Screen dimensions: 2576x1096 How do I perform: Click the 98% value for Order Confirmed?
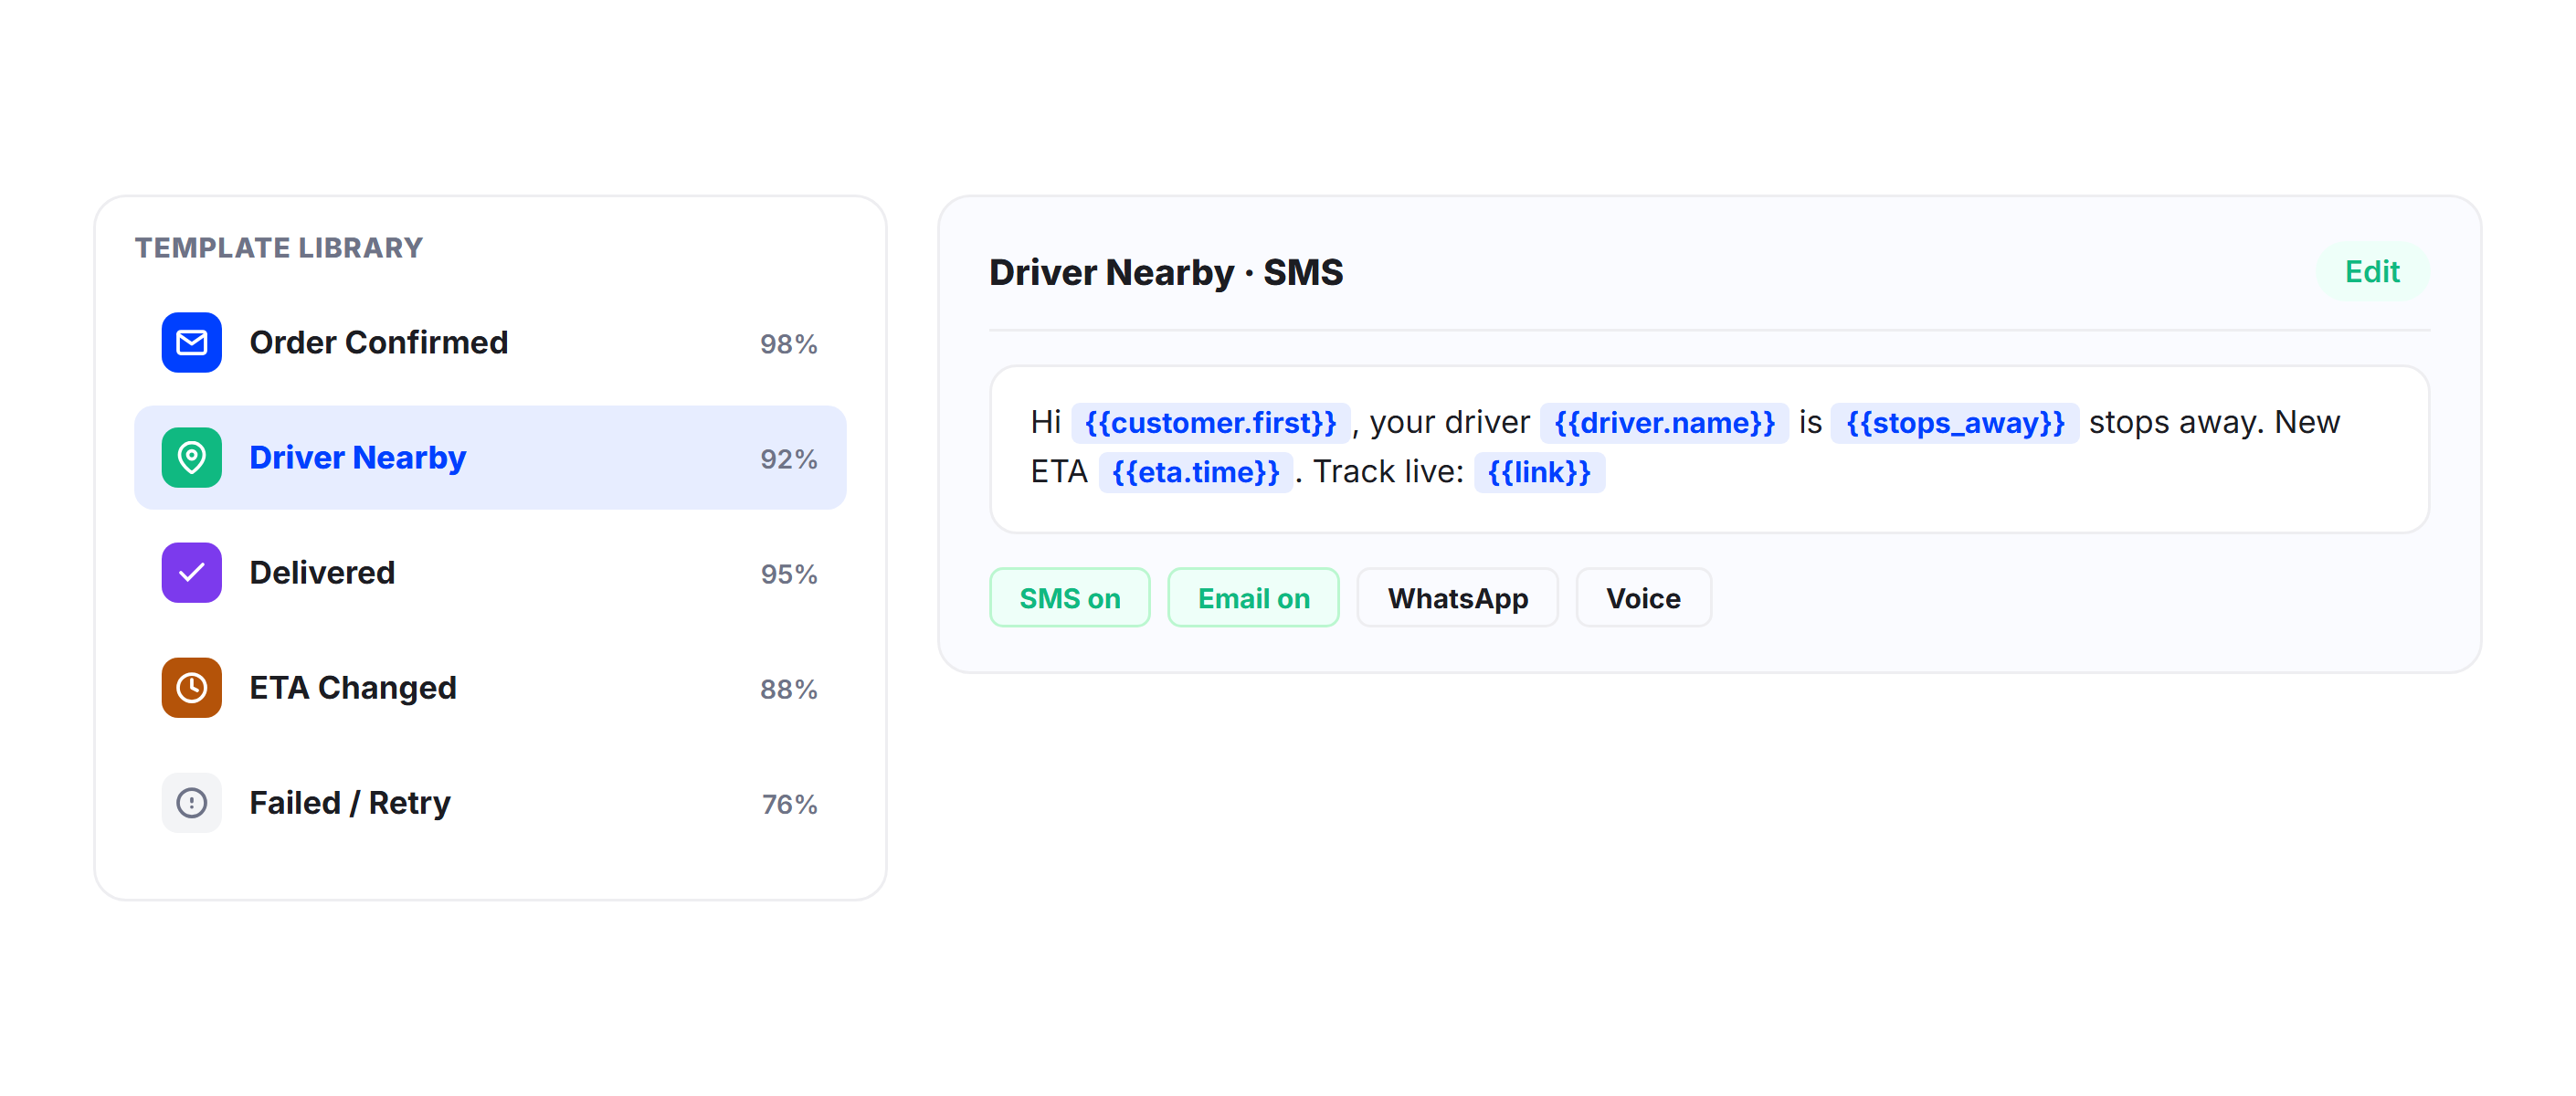tap(788, 344)
